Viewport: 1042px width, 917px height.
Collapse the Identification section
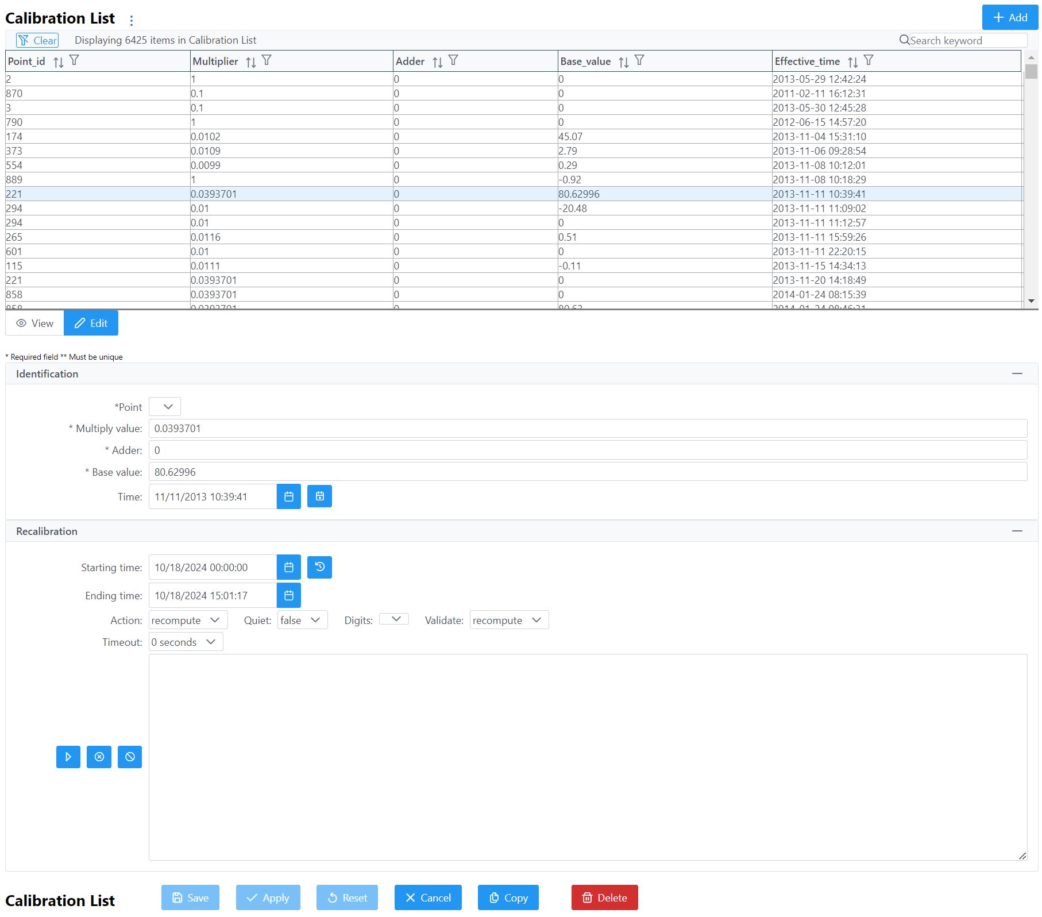click(1017, 373)
